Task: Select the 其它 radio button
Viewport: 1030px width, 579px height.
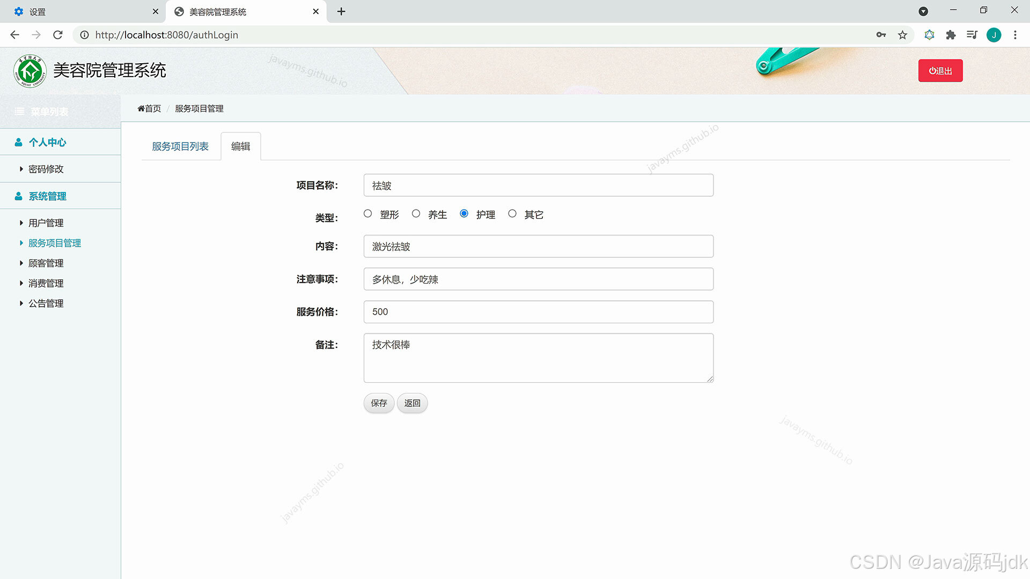Action: pos(512,213)
